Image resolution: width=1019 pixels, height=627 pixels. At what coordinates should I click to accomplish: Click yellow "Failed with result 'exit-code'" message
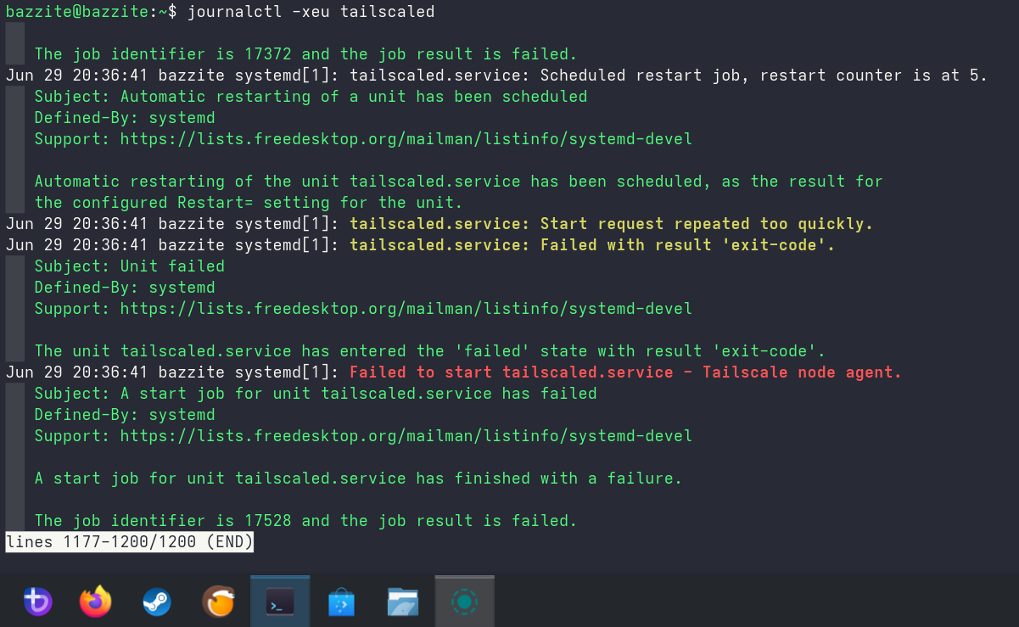click(592, 244)
